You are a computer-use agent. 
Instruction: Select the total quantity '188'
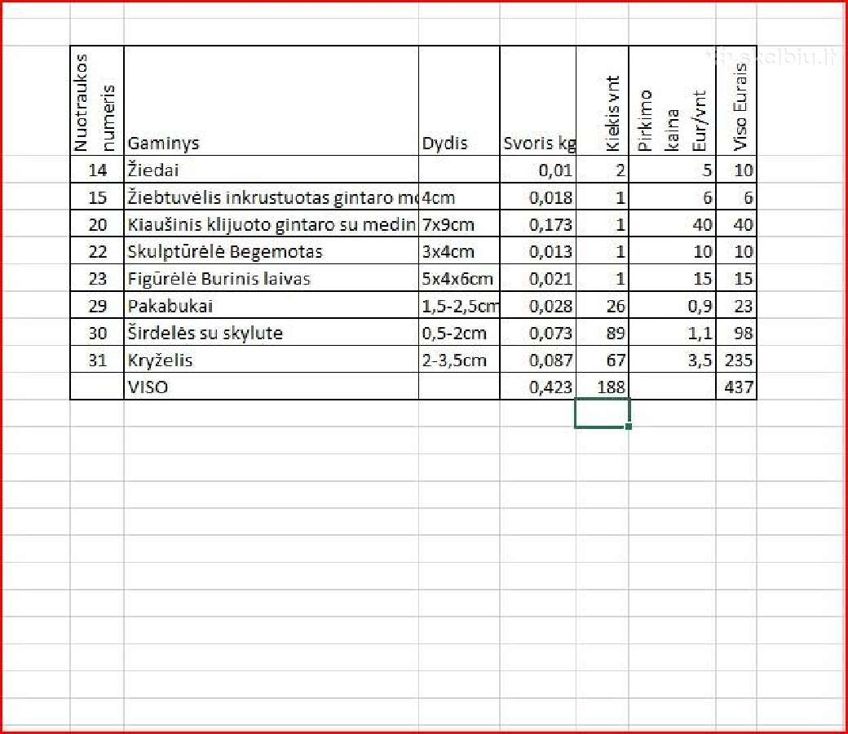[603, 387]
